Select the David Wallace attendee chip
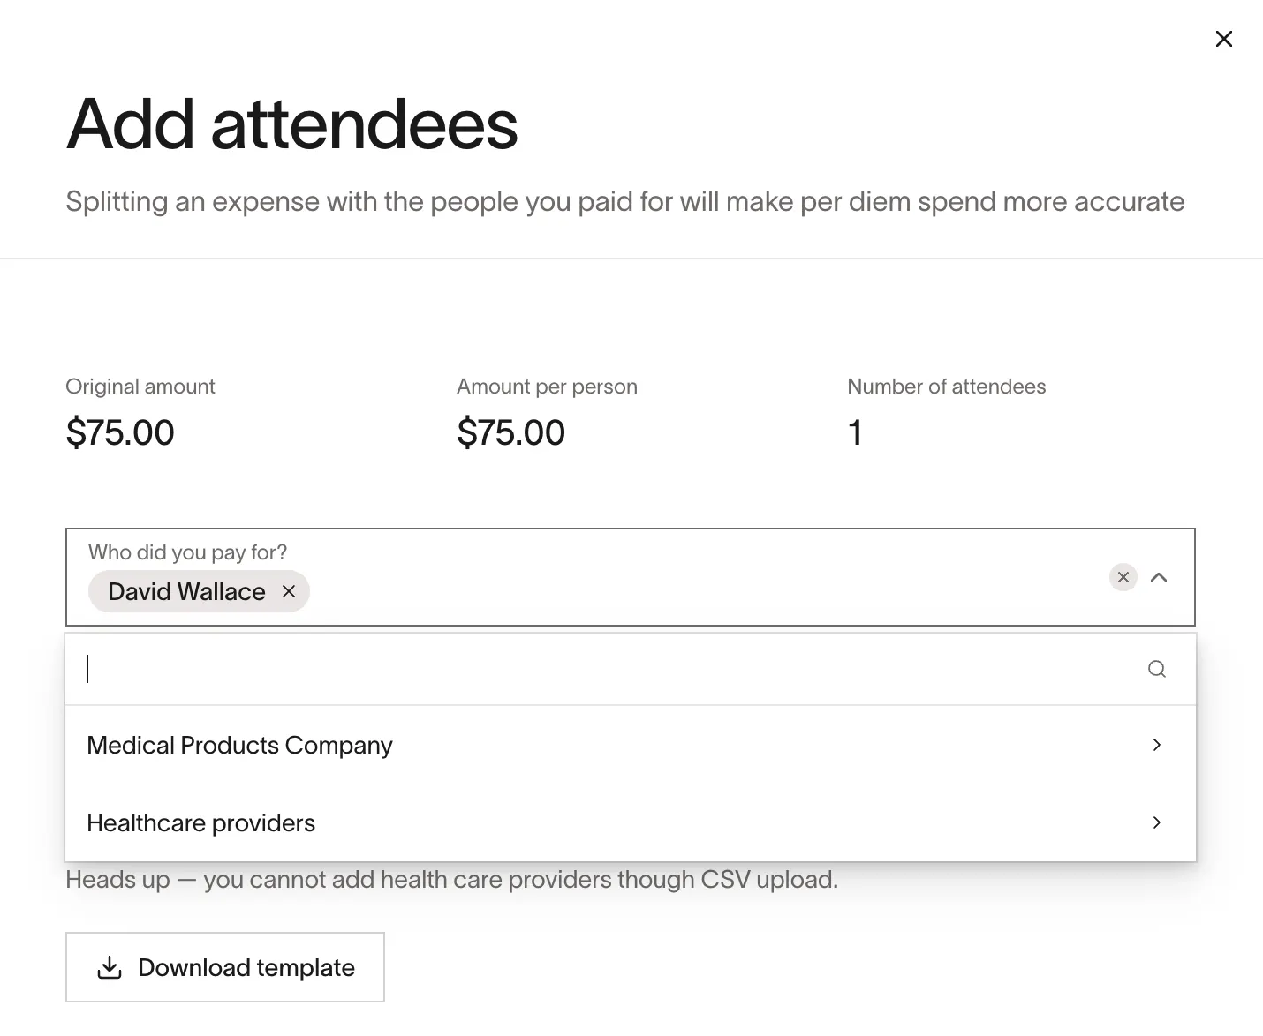The height and width of the screenshot is (1036, 1263). pos(186,591)
